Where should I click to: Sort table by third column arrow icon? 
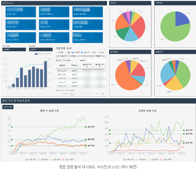coord(92,66)
